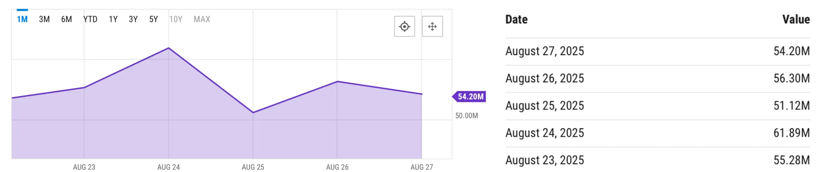Click the August 24, 2025 date
Viewport: 819px width, 172px height.
[x=544, y=133]
